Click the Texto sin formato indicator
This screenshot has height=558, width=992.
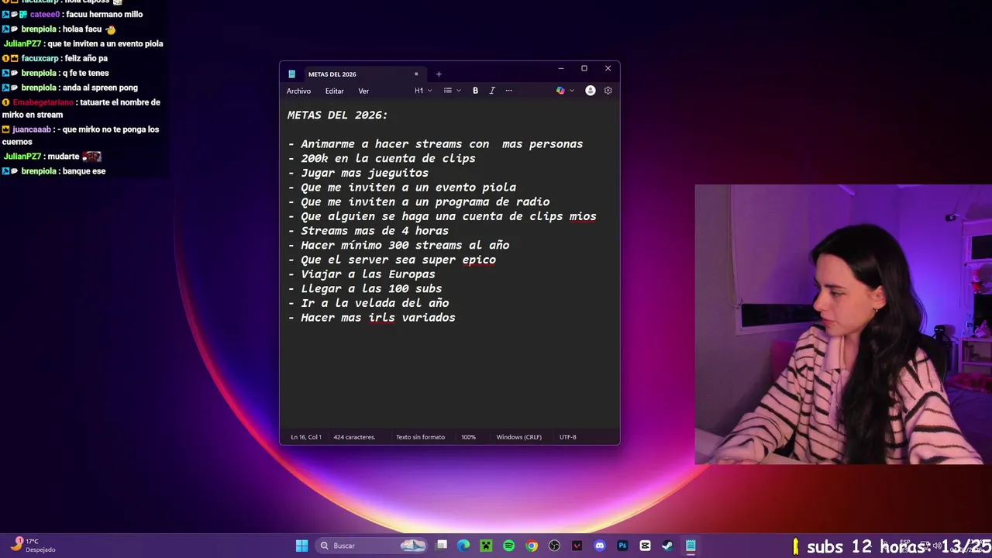pyautogui.click(x=420, y=437)
